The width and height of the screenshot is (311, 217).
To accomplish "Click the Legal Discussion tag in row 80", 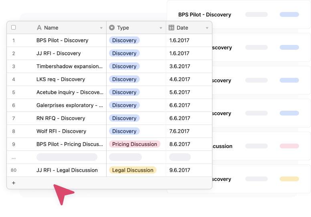I will coord(132,170).
